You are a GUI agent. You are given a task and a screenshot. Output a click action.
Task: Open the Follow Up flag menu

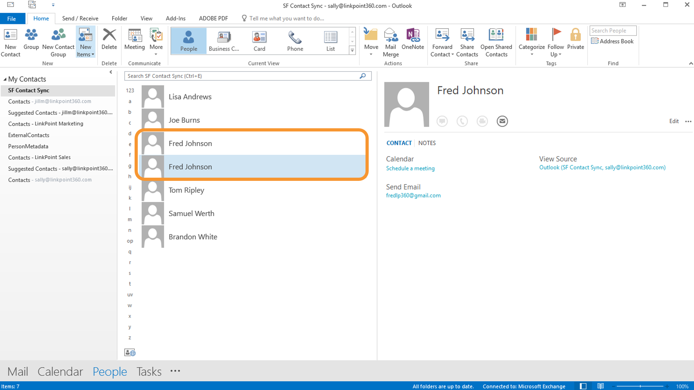pos(556,42)
